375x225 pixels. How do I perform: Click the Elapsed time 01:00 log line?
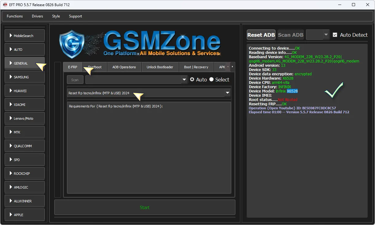(299, 112)
